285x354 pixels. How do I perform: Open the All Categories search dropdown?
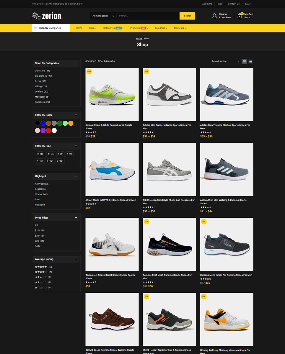(x=103, y=16)
